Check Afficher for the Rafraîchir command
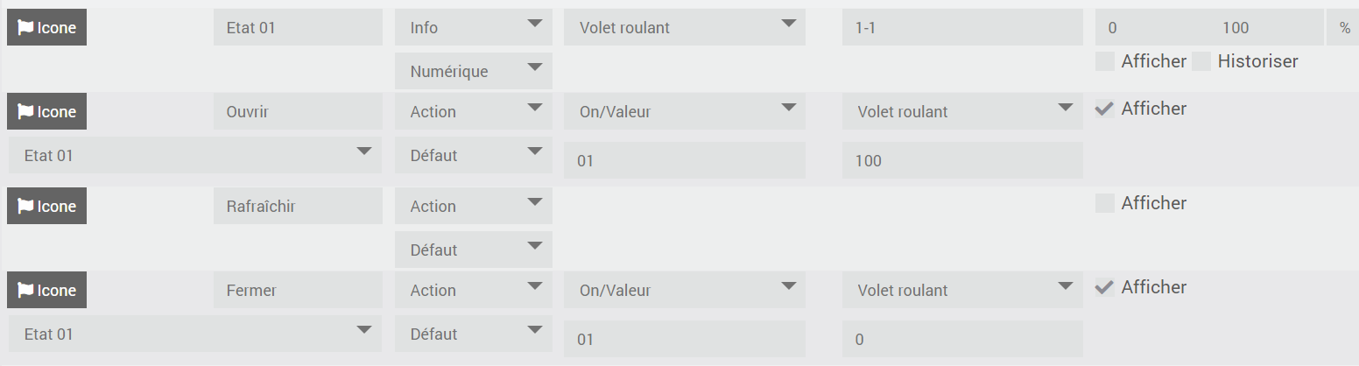This screenshot has height=366, width=1359. [1105, 203]
